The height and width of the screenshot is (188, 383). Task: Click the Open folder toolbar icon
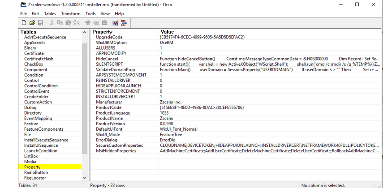click(x=32, y=23)
